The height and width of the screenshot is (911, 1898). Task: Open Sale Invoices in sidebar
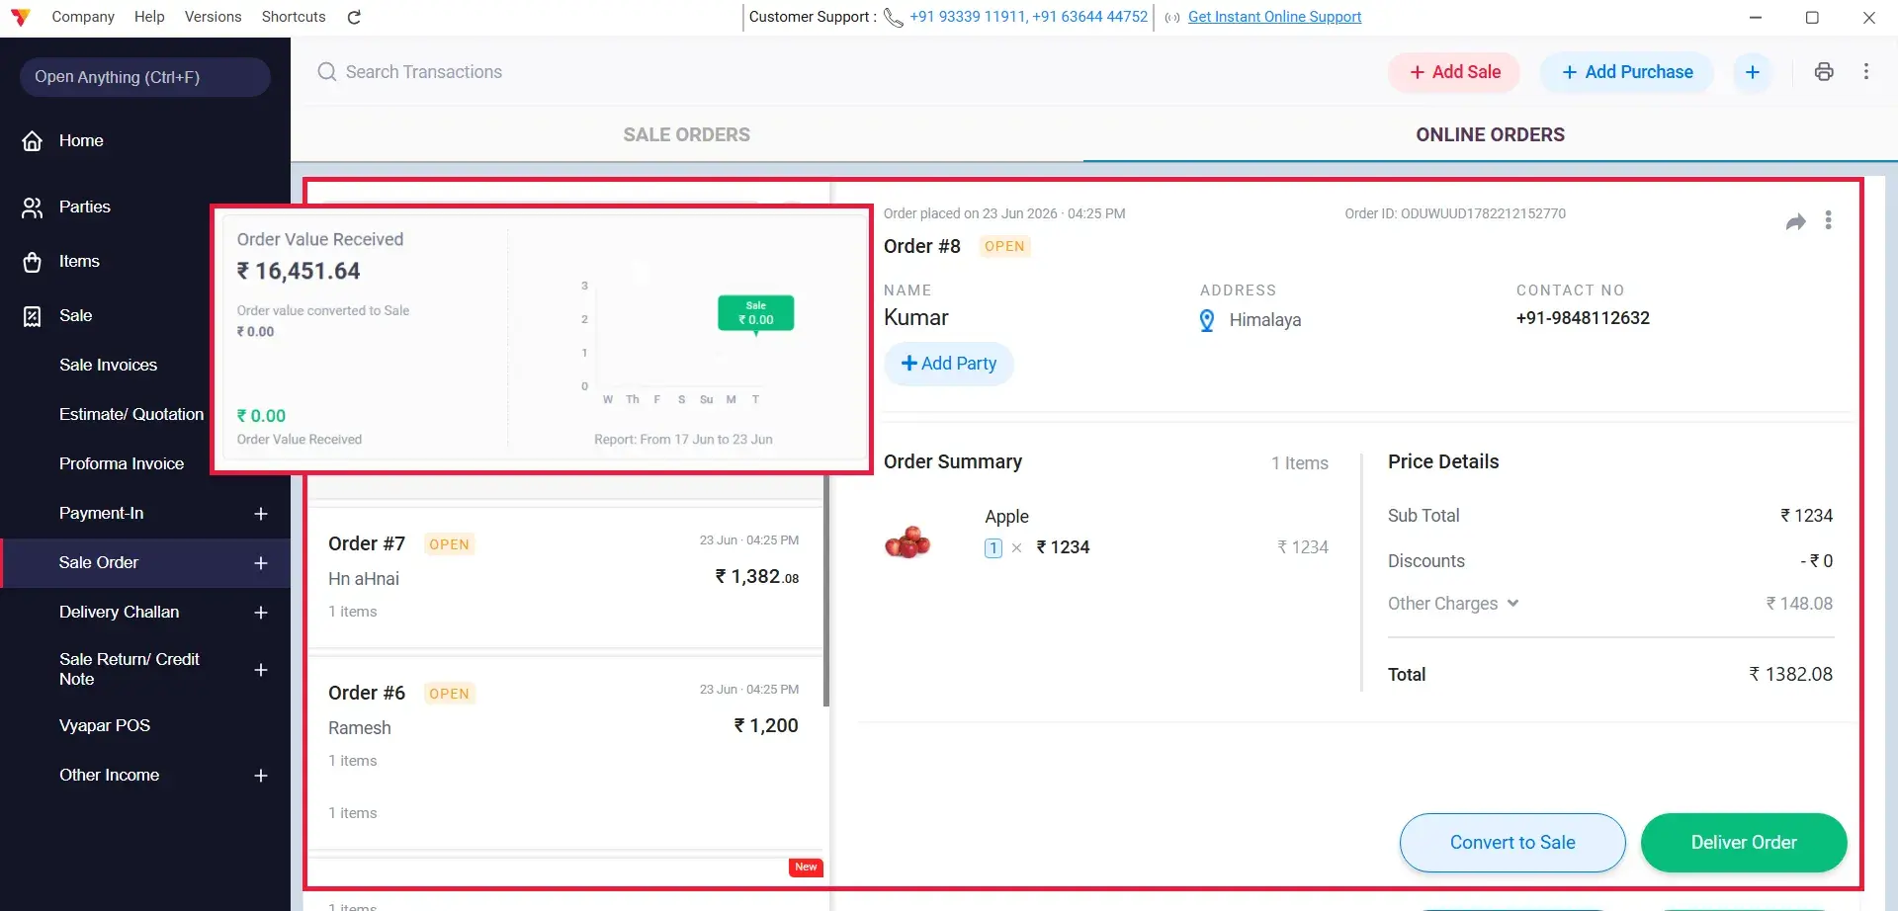pos(109,366)
